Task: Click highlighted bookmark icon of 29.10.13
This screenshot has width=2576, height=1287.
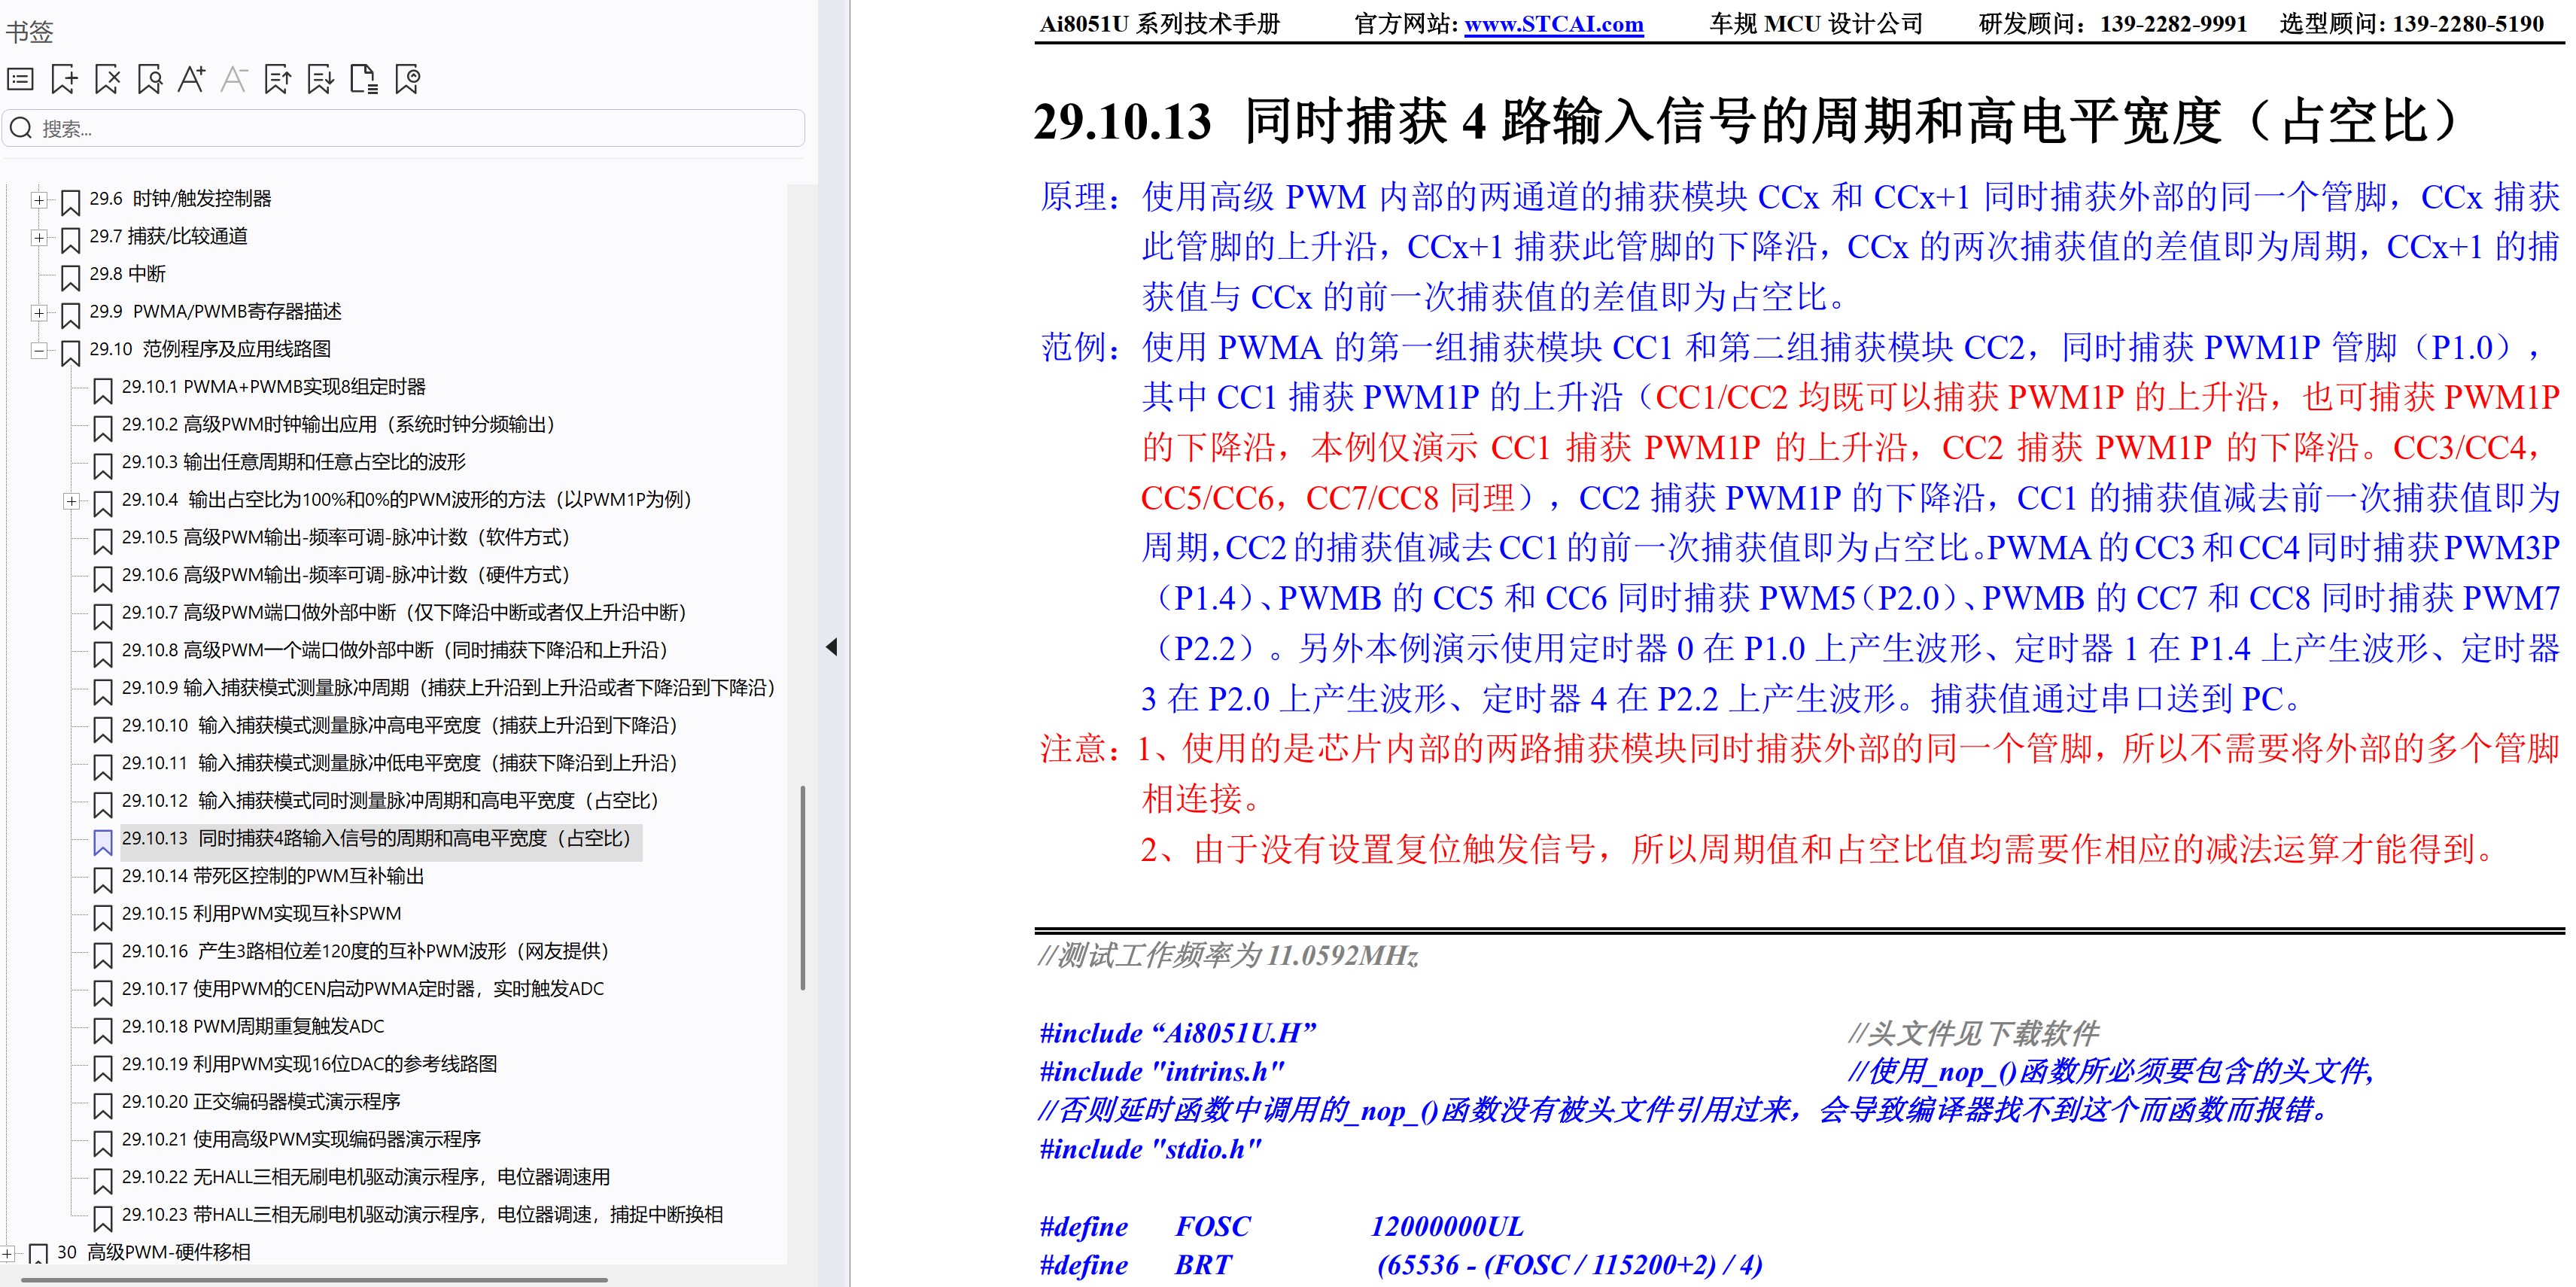Action: [x=102, y=842]
